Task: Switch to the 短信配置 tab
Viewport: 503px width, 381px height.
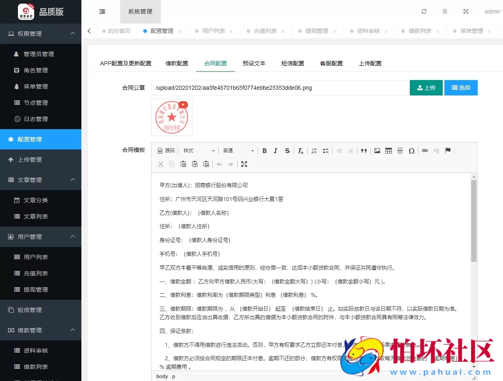Action: [293, 63]
